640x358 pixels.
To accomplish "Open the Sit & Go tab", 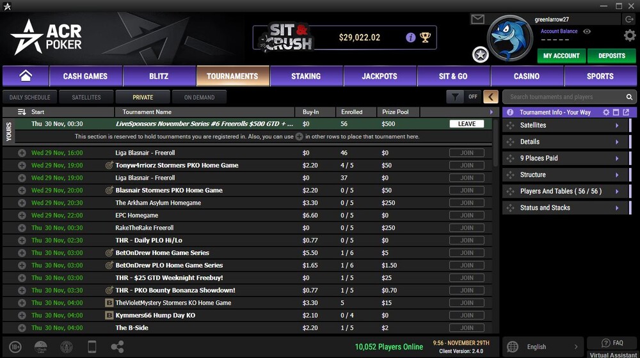I will click(x=453, y=76).
